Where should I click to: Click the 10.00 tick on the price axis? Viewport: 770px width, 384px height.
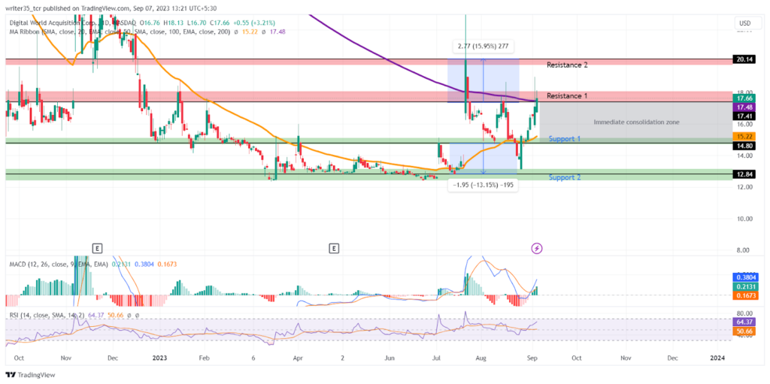click(x=743, y=219)
